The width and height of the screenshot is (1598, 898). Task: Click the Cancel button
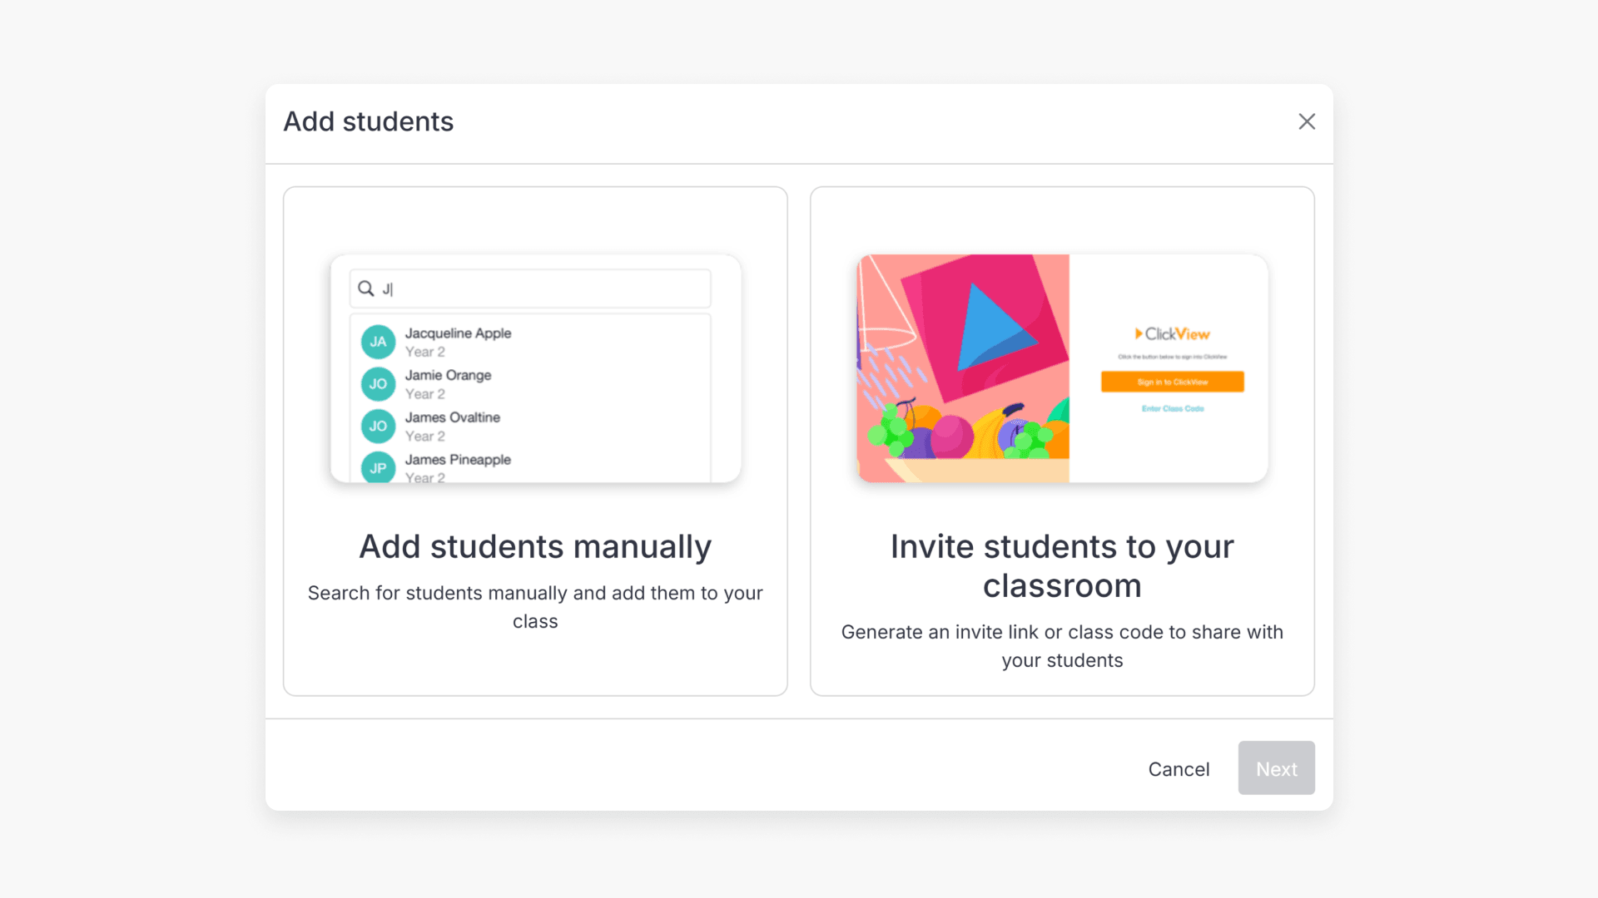(x=1179, y=768)
